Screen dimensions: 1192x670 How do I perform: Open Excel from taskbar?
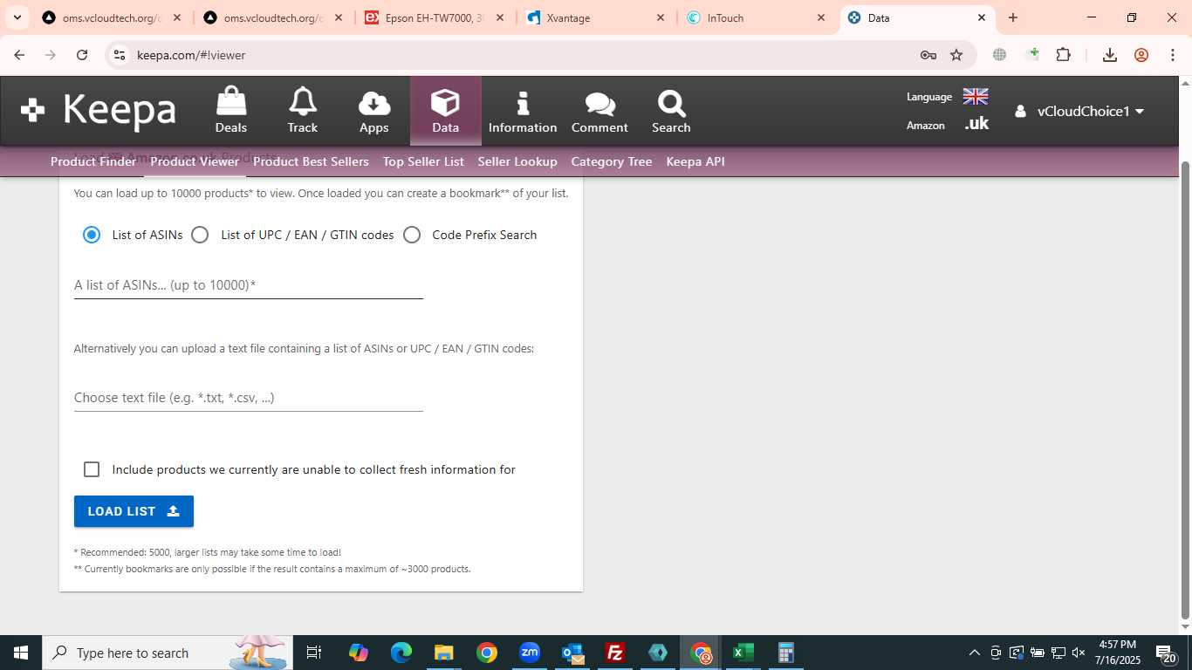click(x=743, y=653)
